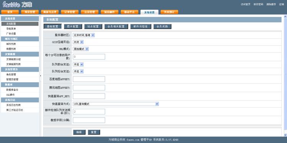The image size is (287, 143).
Task: Switch to the 会员奖励 config tab
Action: coord(162,26)
